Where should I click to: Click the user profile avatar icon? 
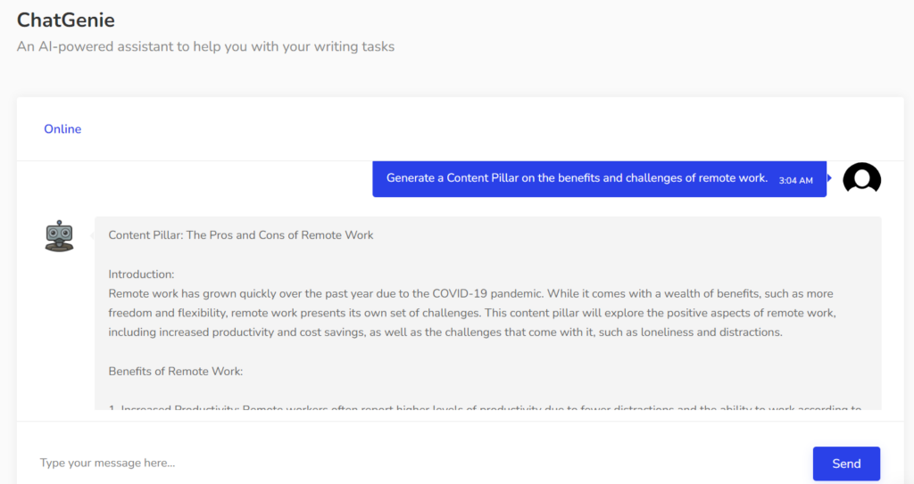tap(861, 178)
